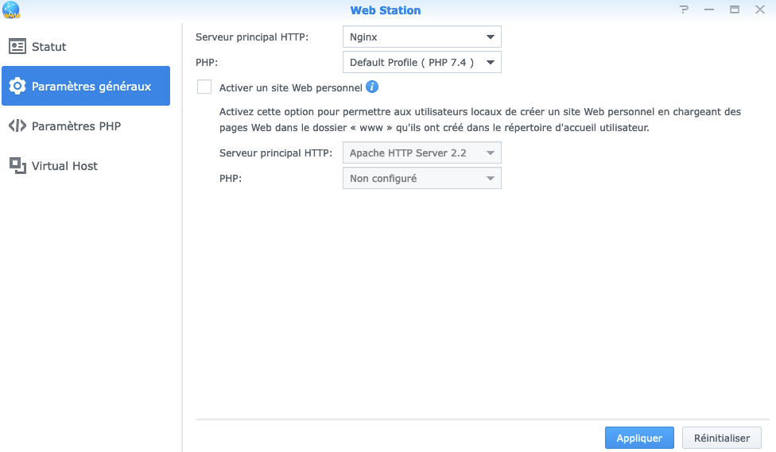
Task: Open the Nginx HTTP server dropdown
Action: (x=421, y=37)
